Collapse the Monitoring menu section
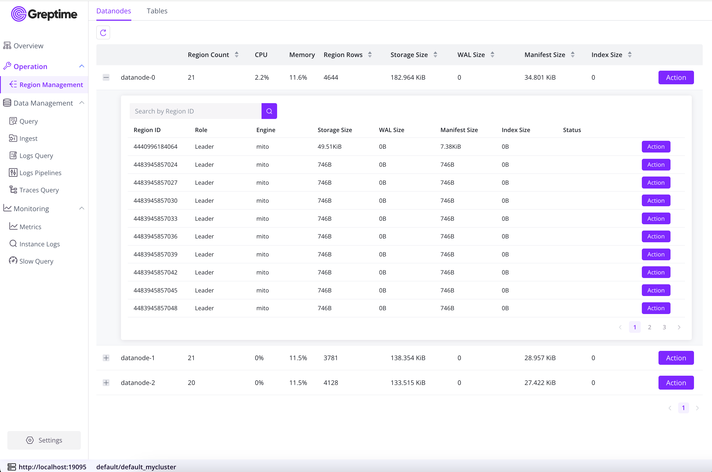Viewport: 712px width, 472px height. 82,208
